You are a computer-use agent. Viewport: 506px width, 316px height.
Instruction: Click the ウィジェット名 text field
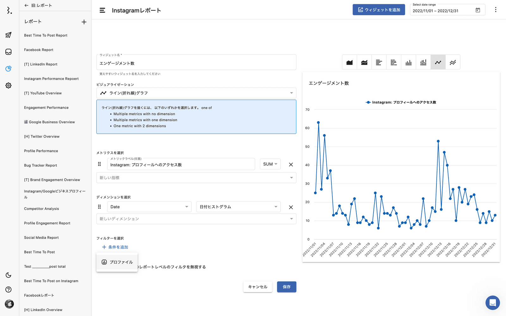pyautogui.click(x=196, y=64)
